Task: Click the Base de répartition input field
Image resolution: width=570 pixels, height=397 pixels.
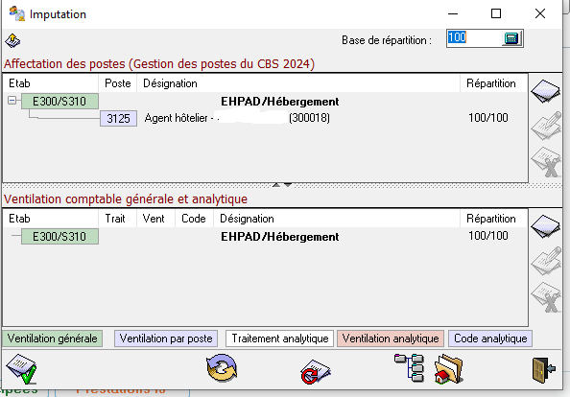Action: tap(474, 37)
